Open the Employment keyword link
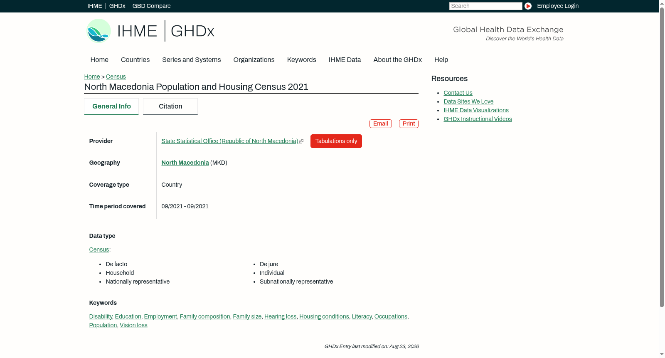The image size is (665, 358). tap(160, 316)
